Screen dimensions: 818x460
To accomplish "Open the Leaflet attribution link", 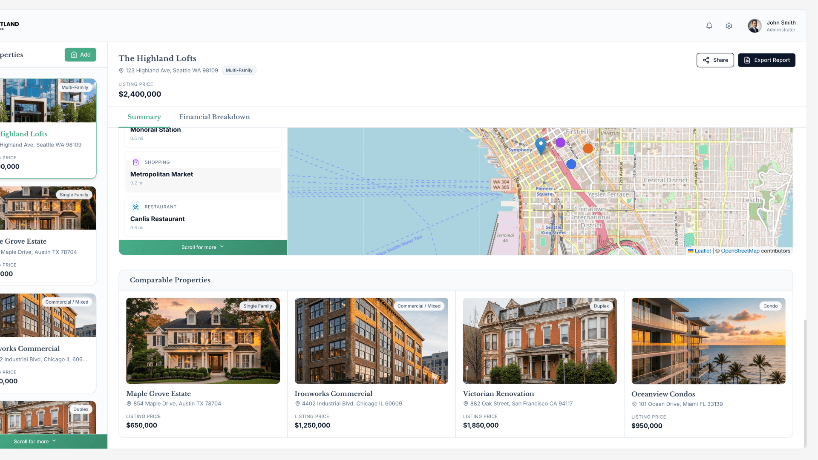I will click(703, 251).
